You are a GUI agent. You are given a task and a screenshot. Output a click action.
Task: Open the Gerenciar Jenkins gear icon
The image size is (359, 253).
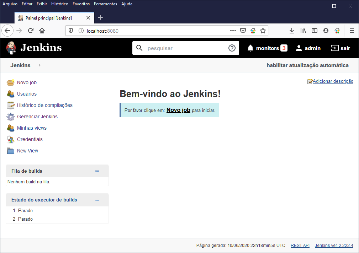11,117
